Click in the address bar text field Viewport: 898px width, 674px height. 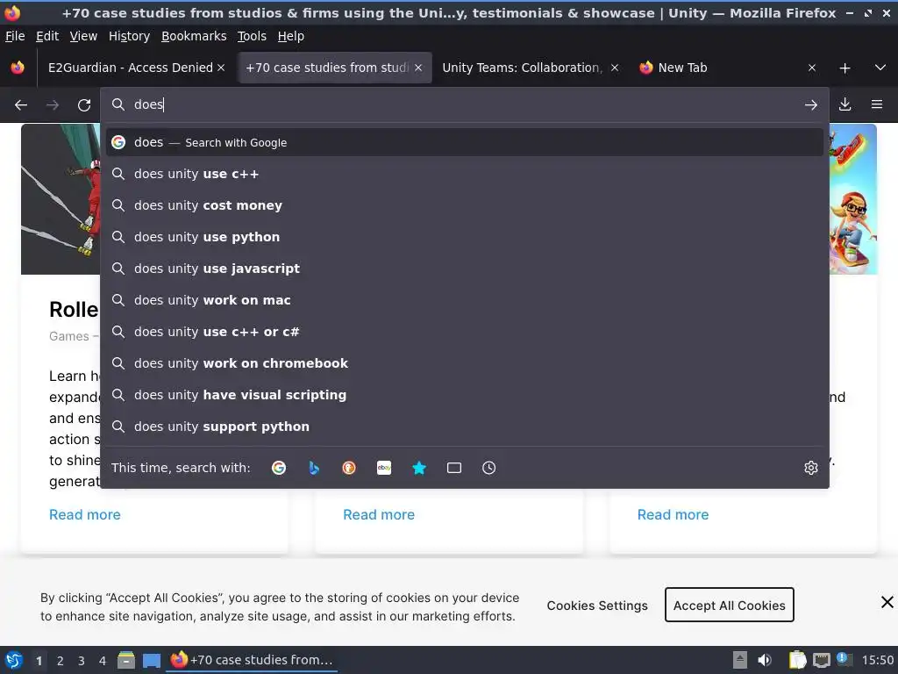(464, 104)
